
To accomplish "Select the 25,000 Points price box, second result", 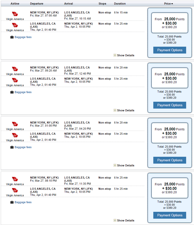I will pos(170,78).
